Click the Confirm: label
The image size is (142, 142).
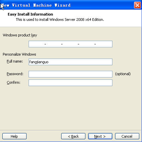click(14, 82)
